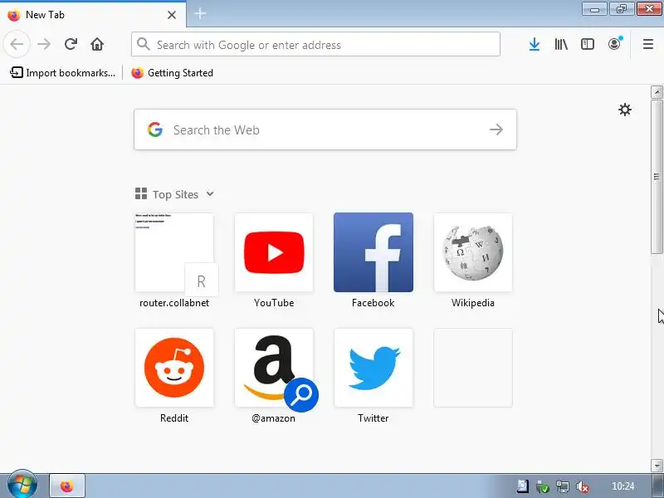This screenshot has width=664, height=498.
Task: Click the Top Sites grid icon
Action: click(x=141, y=194)
